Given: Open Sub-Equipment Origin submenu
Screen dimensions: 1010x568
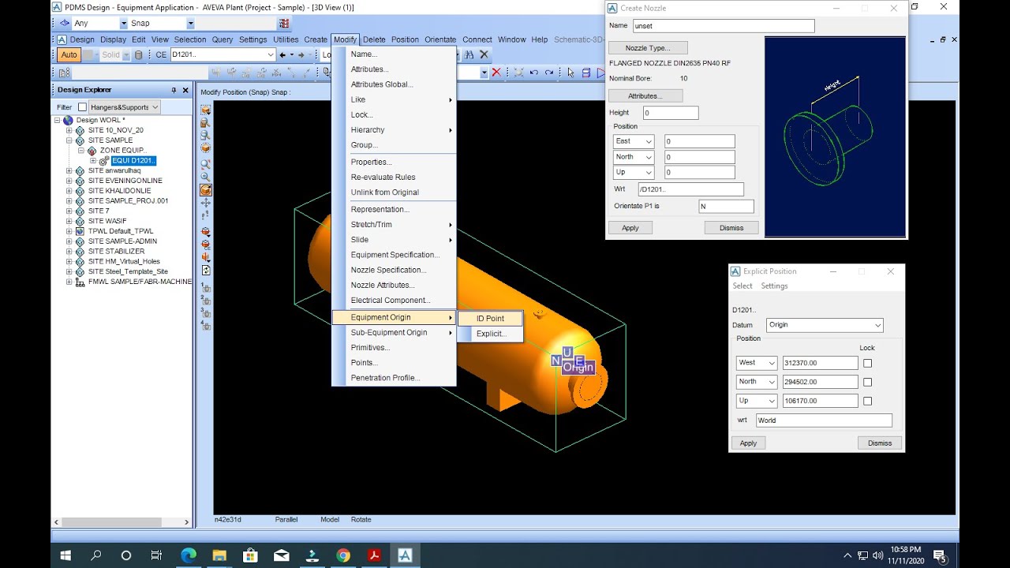Looking at the screenshot, I should tap(394, 333).
